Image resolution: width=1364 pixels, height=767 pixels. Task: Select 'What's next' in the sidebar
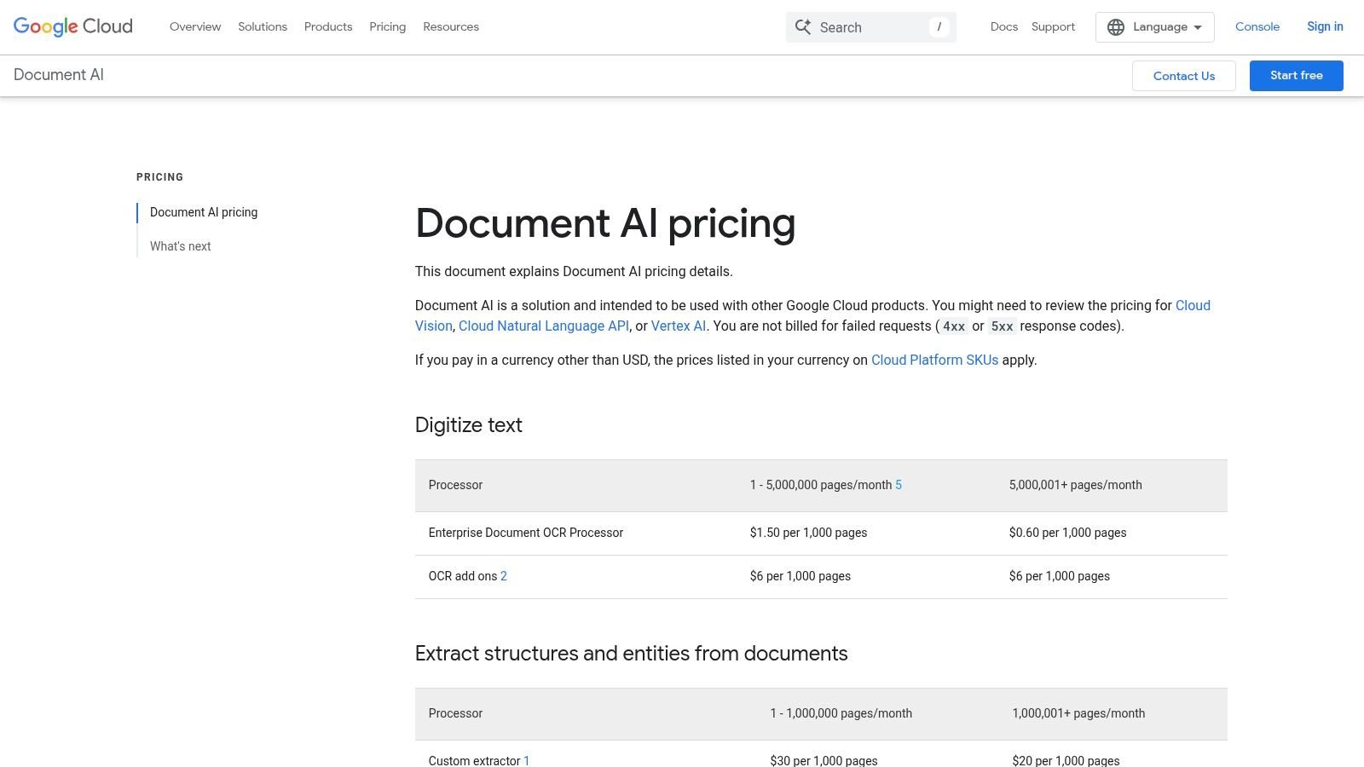pyautogui.click(x=180, y=246)
